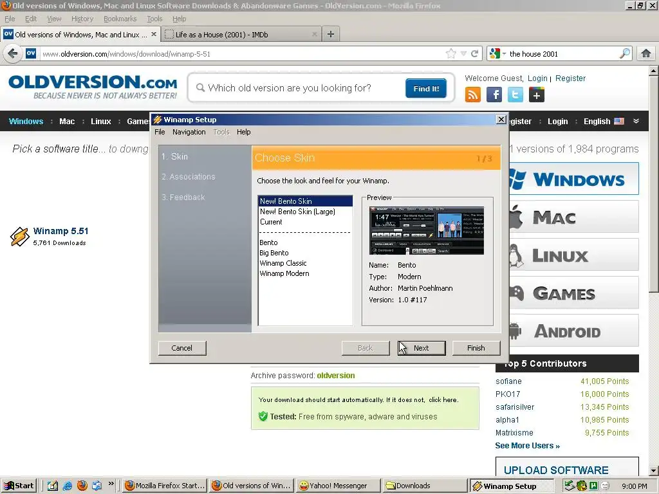Viewport: 659px width, 494px height.
Task: Select the highlighted 'New! Bento Skin' entry
Action: click(x=305, y=201)
